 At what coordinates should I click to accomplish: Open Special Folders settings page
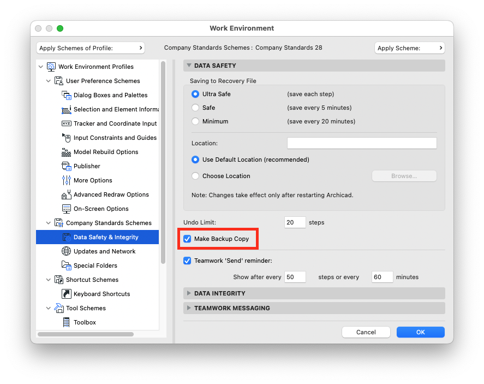95,265
